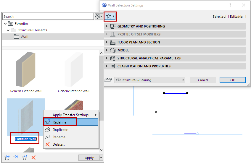Click the Favorites root folder star icon
The height and width of the screenshot is (164, 251).
point(11,24)
